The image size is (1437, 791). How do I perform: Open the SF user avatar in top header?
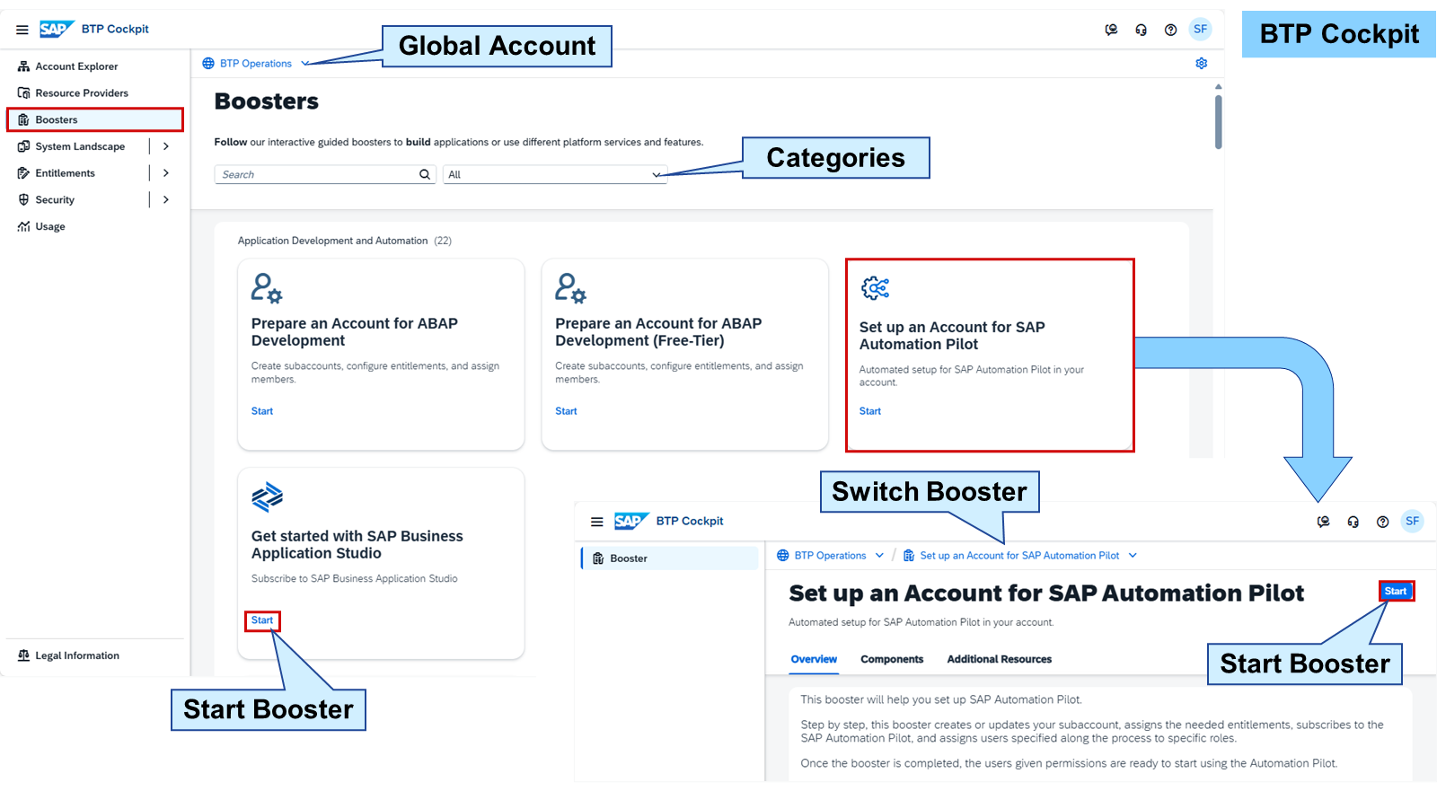click(x=1200, y=30)
